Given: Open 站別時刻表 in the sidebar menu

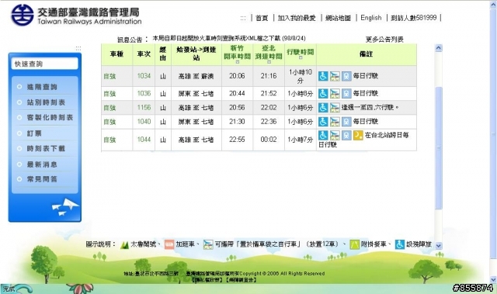Looking at the screenshot, I should 46,102.
